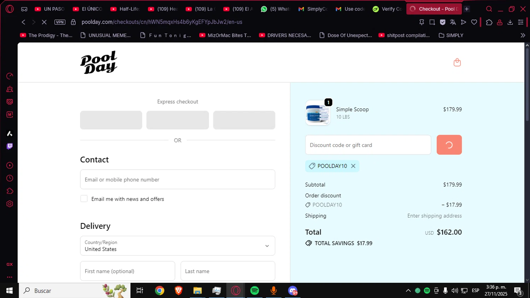Click the search tabs magnifier icon

489,9
